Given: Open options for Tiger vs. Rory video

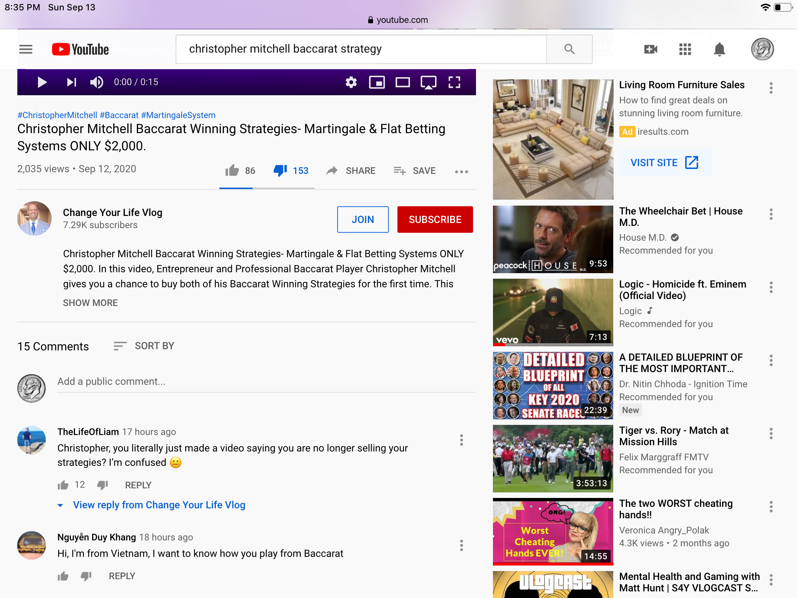Looking at the screenshot, I should pos(771,433).
